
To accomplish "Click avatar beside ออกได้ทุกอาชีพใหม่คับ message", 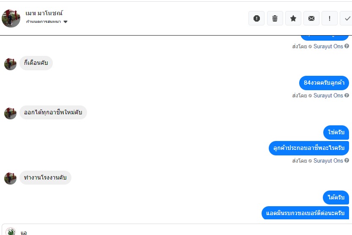I will click(10, 113).
